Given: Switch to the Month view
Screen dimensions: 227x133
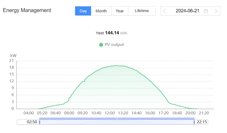Looking at the screenshot, I should tap(101, 11).
